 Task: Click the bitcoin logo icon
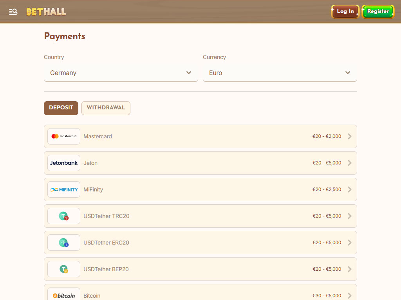(x=64, y=295)
